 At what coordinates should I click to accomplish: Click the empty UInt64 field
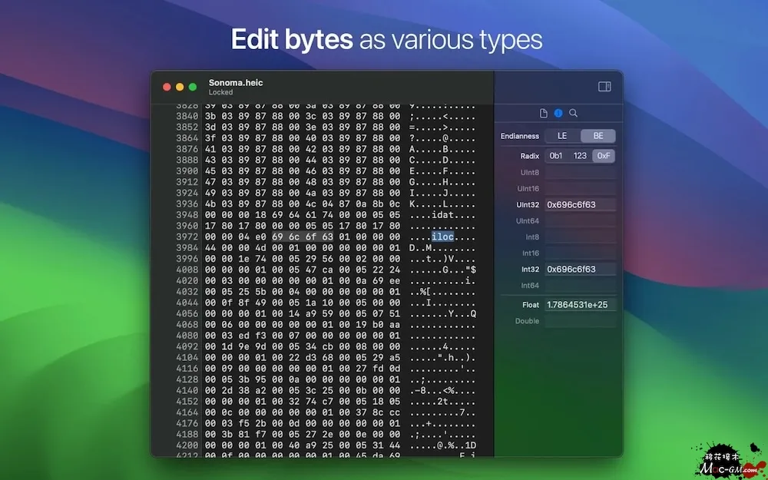pos(581,221)
